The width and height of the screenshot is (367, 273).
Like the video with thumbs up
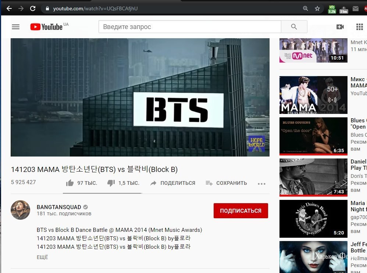coord(70,183)
